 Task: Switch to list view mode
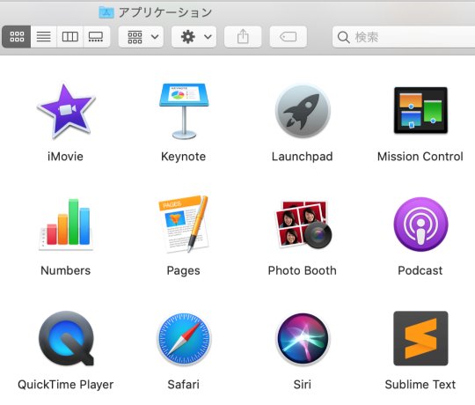(x=44, y=37)
